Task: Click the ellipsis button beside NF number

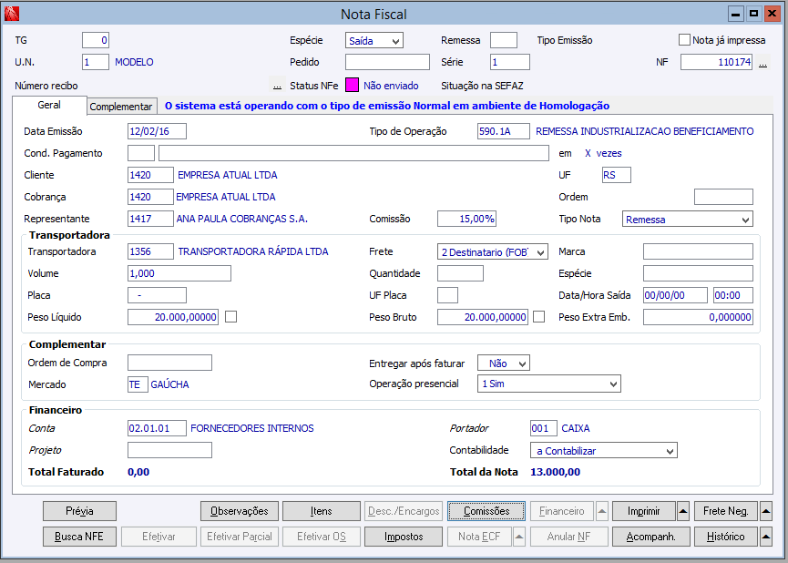Action: point(762,63)
